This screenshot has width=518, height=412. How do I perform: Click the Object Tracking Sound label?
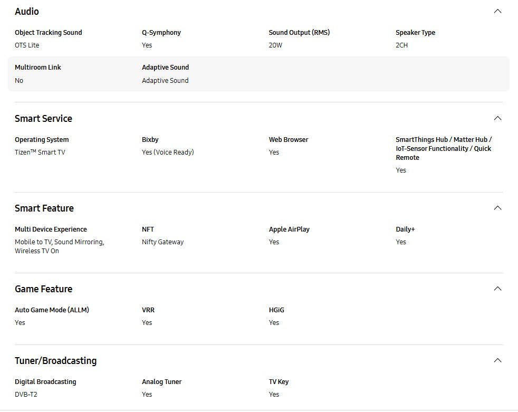tap(49, 33)
